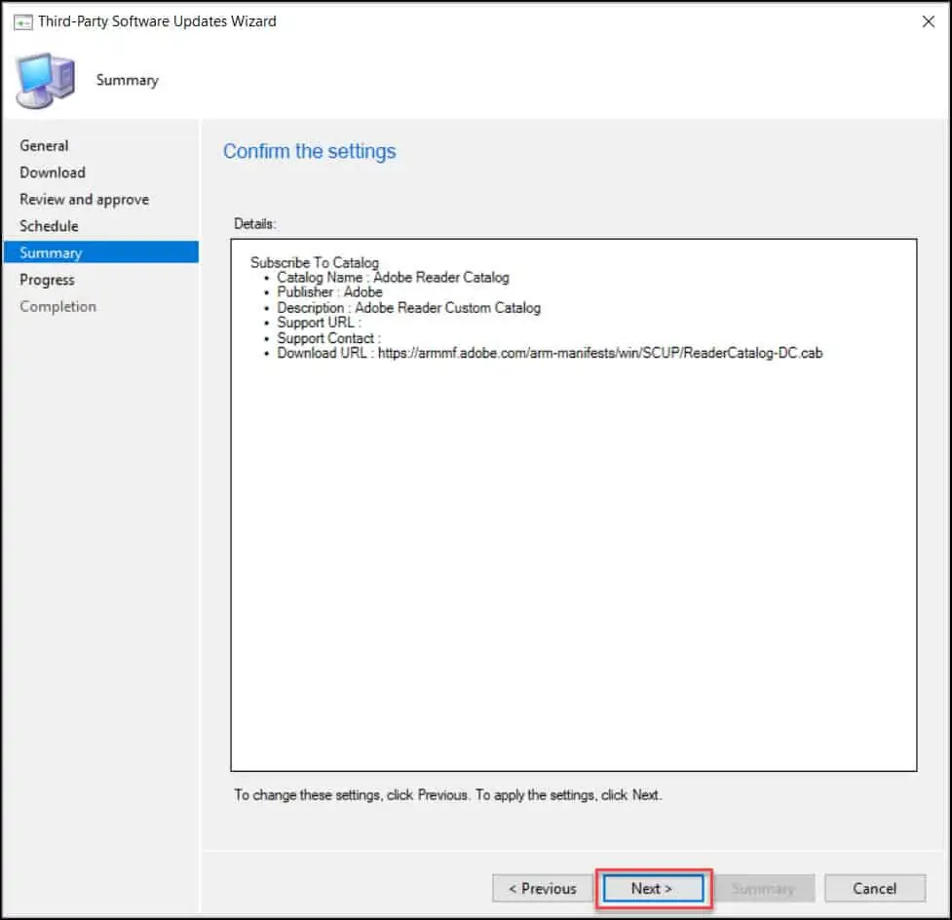This screenshot has height=920, width=952.
Task: Click the Catalog Name Adobe Reader Catalog line
Action: point(393,278)
